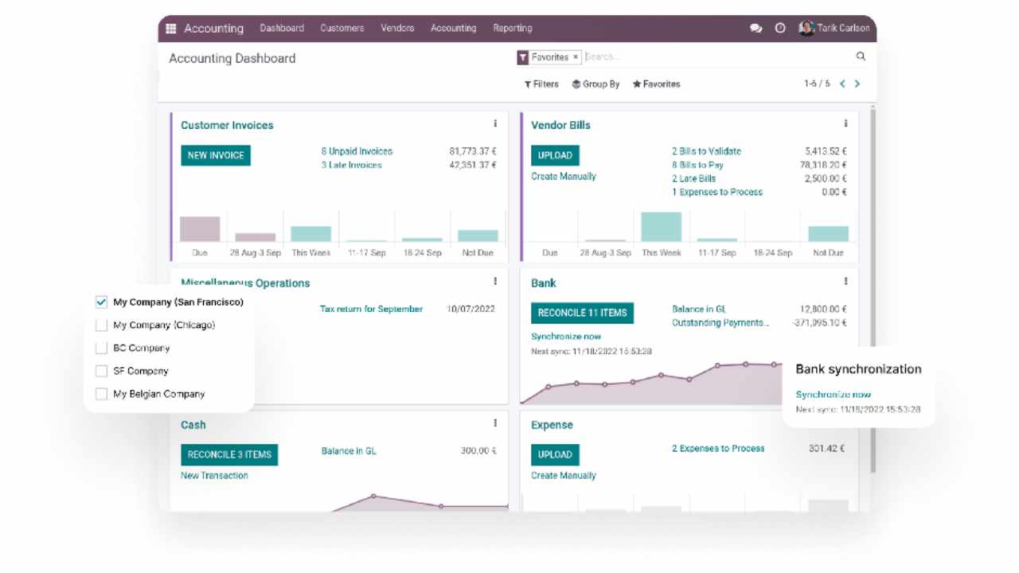The image size is (1019, 573).
Task: Check the My Belgian Company box
Action: click(101, 394)
